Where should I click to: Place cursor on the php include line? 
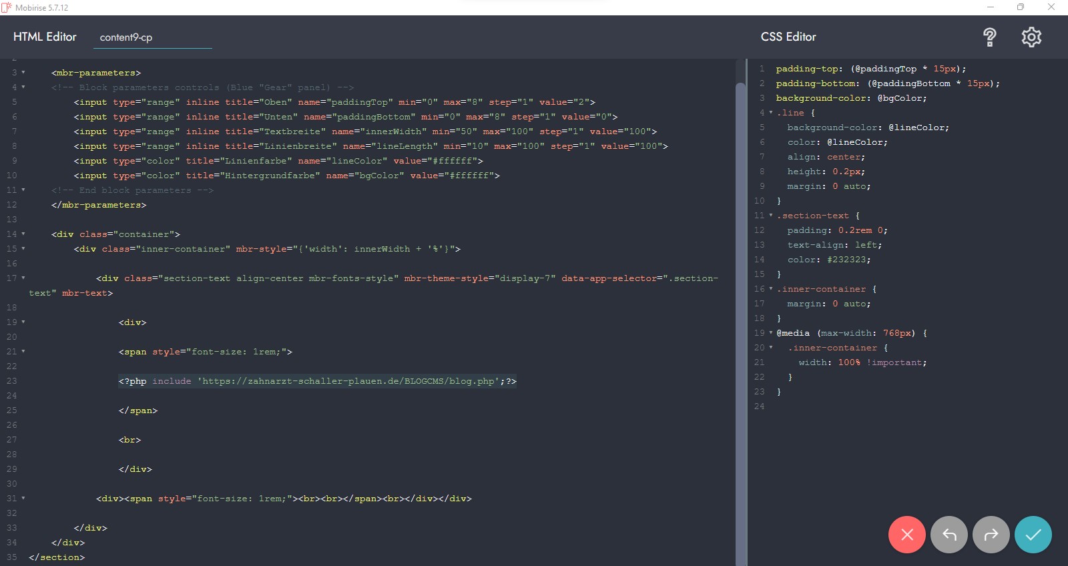pos(317,381)
